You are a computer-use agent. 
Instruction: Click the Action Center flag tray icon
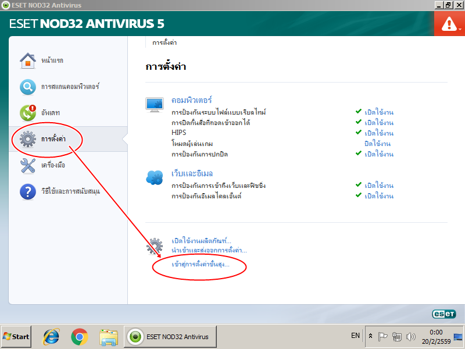click(382, 337)
